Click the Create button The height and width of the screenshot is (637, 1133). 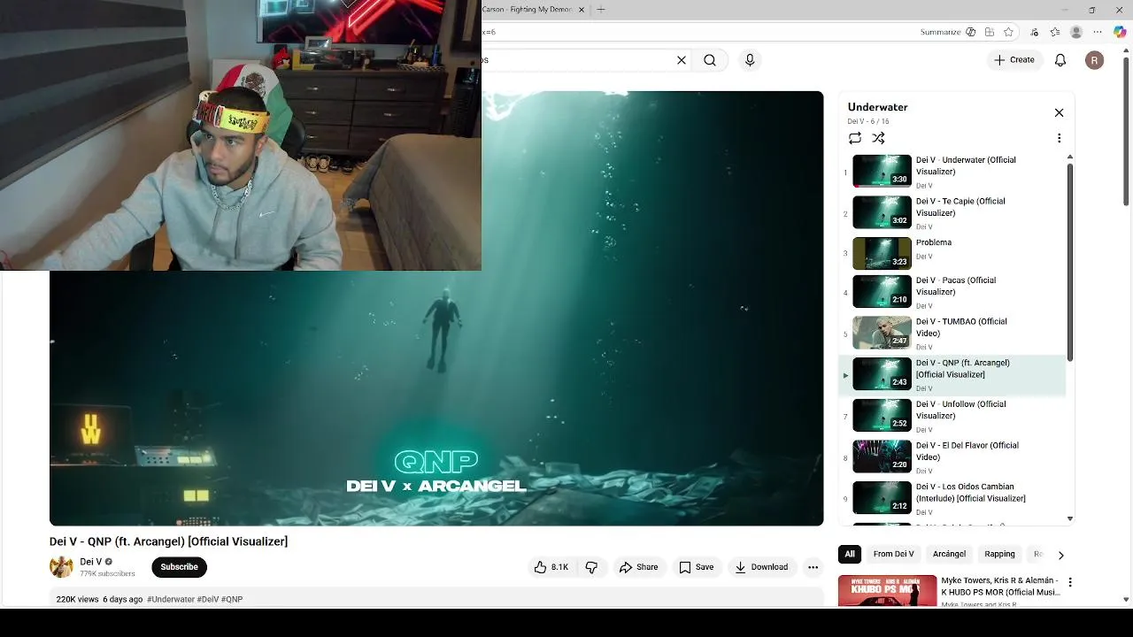(1014, 60)
